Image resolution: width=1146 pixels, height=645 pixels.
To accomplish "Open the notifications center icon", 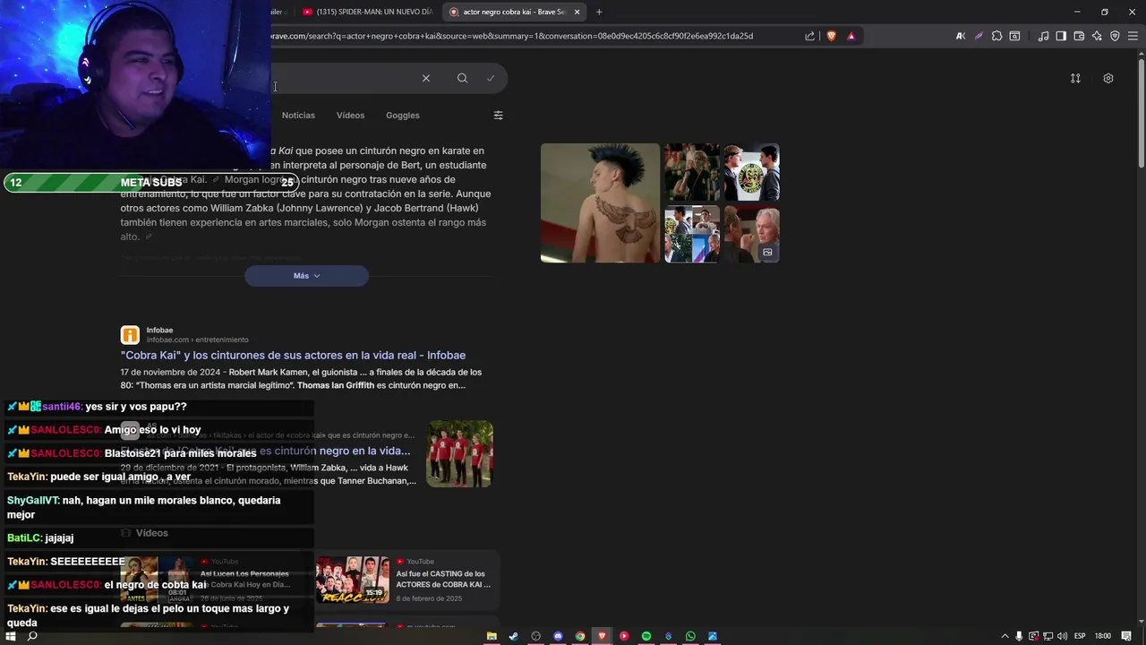I will (x=1126, y=636).
